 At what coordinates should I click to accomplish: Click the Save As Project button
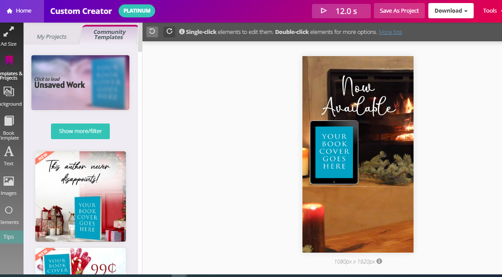click(x=399, y=11)
